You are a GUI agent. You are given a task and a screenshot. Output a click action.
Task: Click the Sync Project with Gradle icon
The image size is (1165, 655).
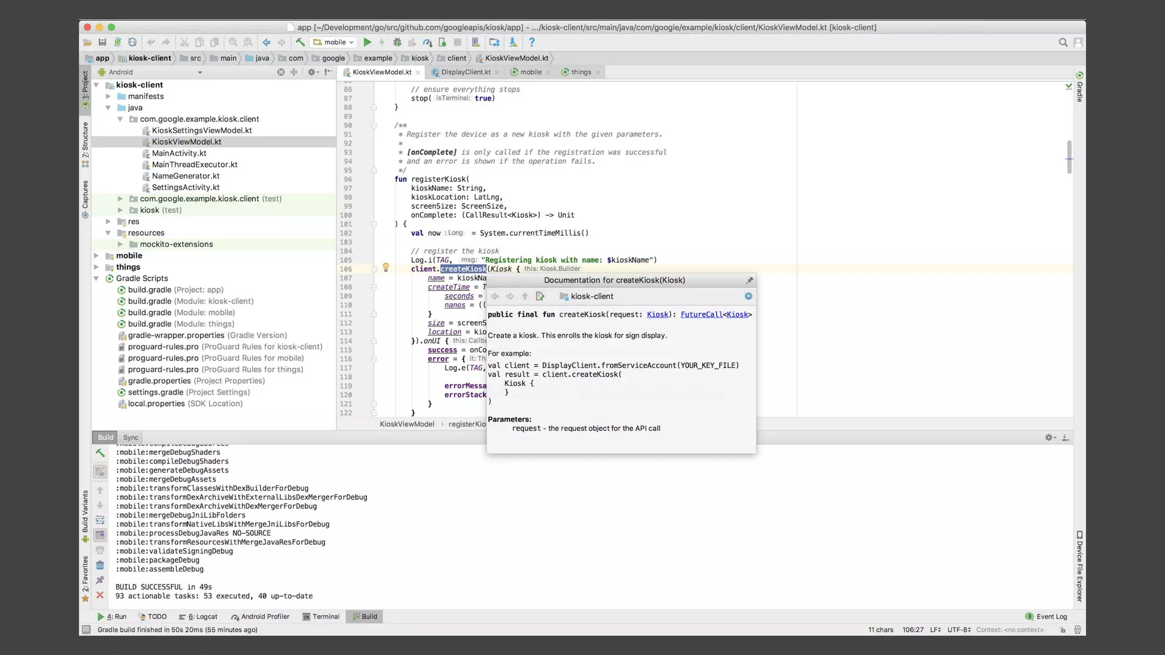[x=117, y=42]
